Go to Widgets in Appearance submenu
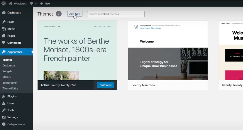This screenshot has height=130, width=243. coord(7,71)
